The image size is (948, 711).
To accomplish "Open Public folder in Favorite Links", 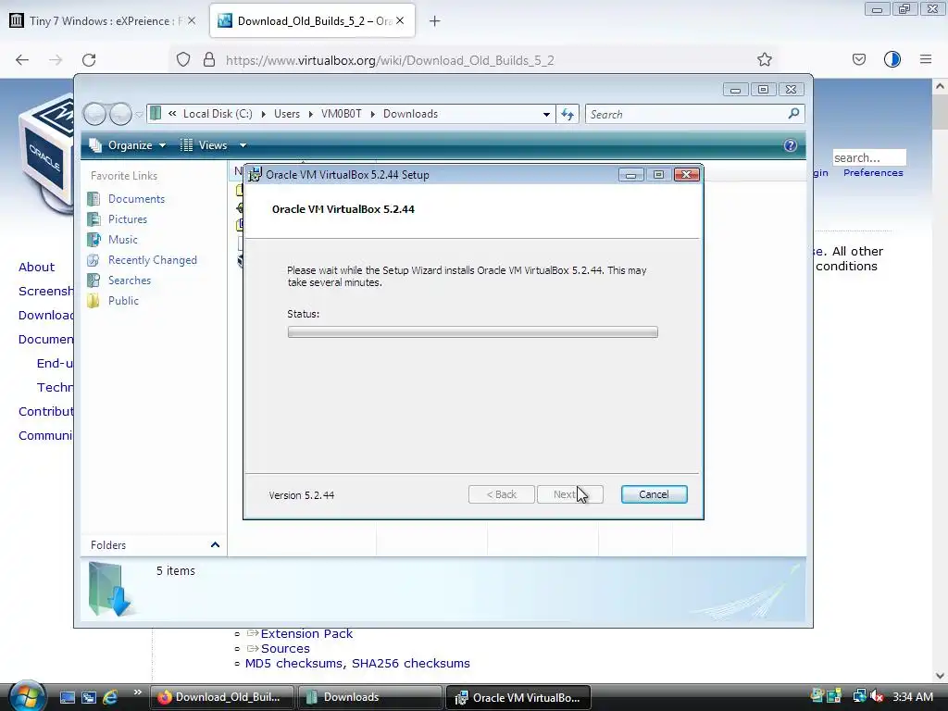I will [123, 301].
